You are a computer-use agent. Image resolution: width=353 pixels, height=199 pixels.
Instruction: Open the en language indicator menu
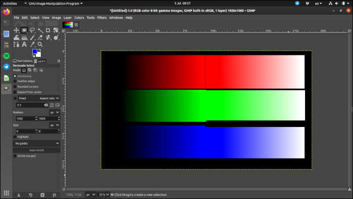point(318,4)
